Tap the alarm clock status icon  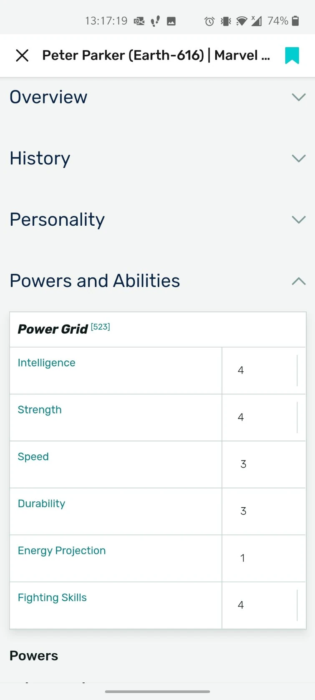pyautogui.click(x=209, y=21)
